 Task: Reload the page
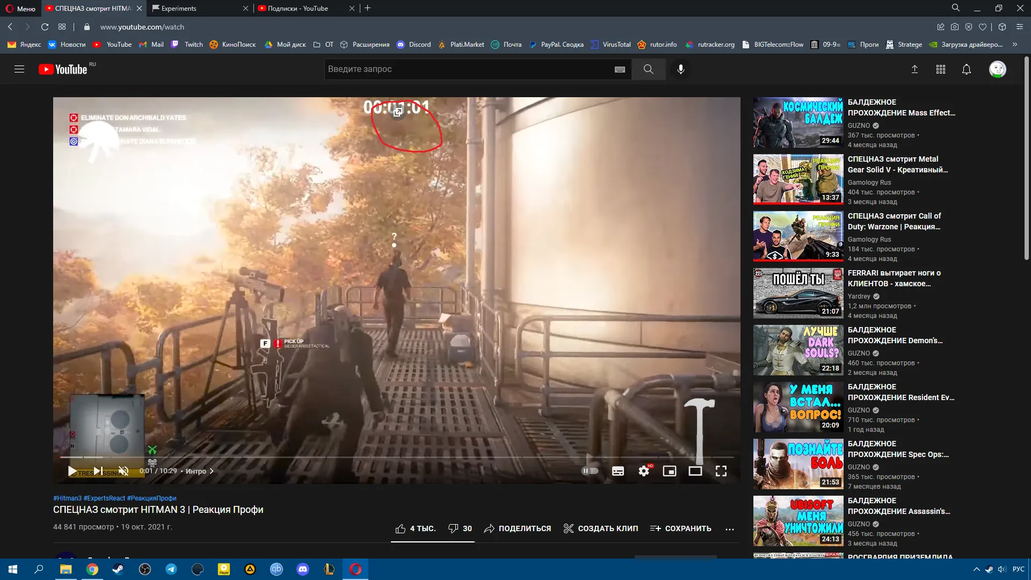(45, 27)
